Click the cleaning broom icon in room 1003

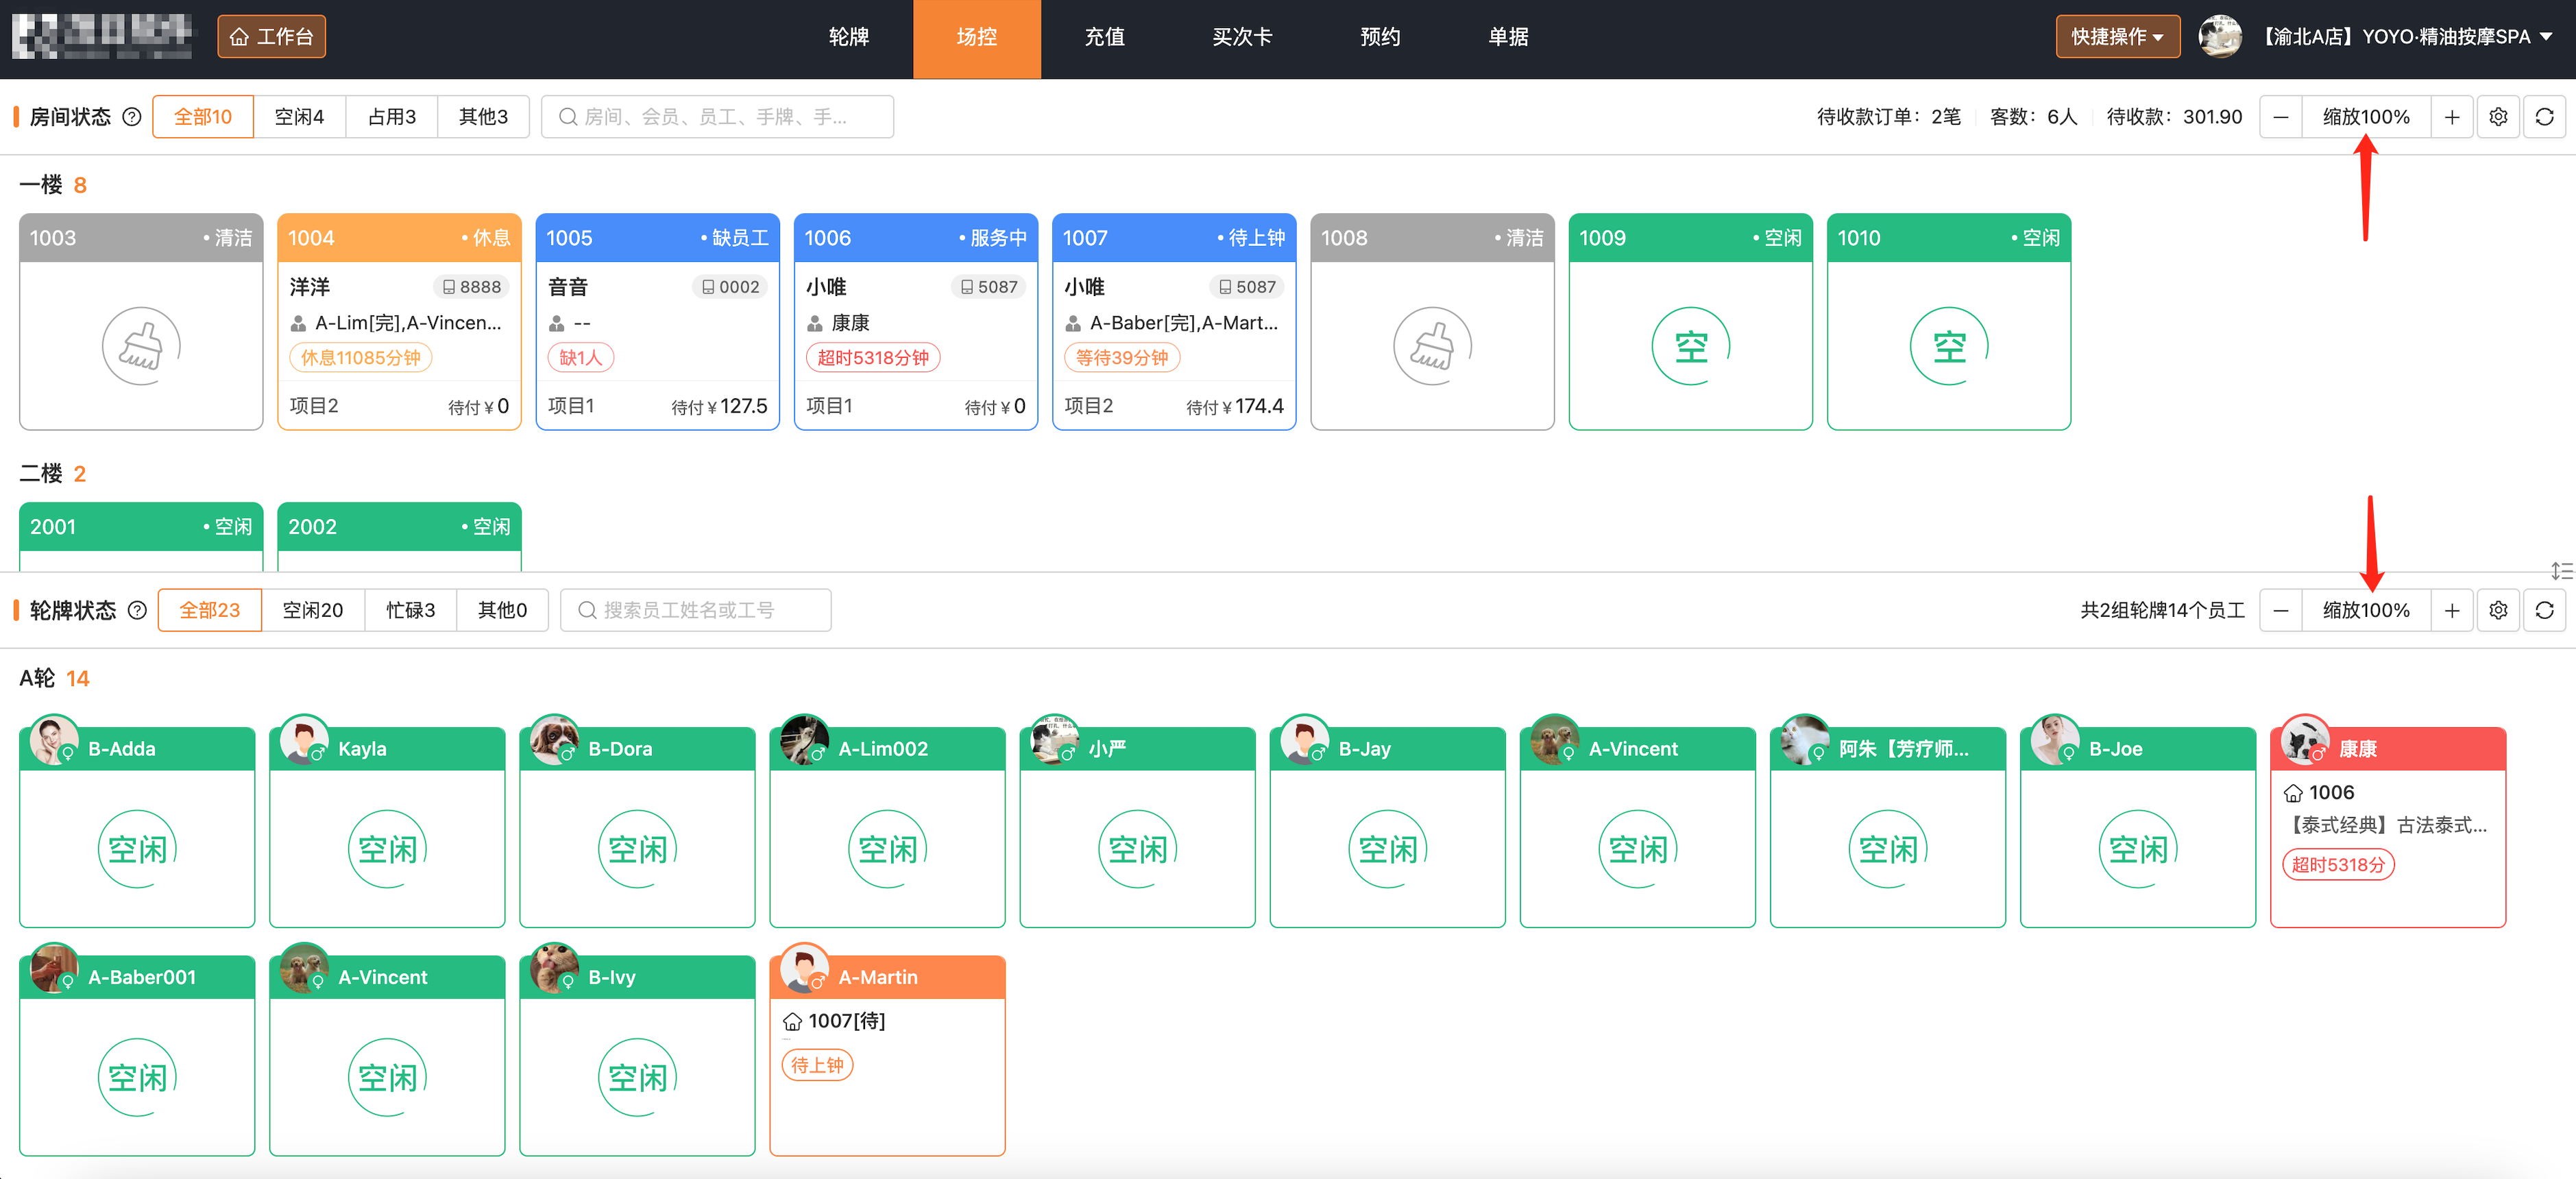(x=141, y=346)
